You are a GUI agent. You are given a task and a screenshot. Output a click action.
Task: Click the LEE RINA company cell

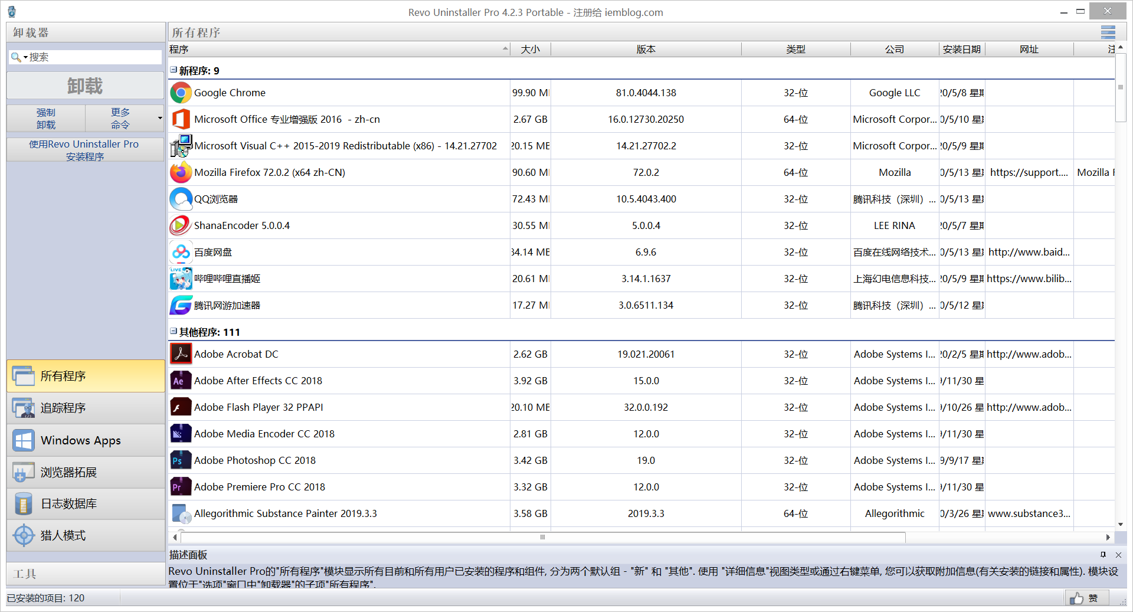(895, 225)
